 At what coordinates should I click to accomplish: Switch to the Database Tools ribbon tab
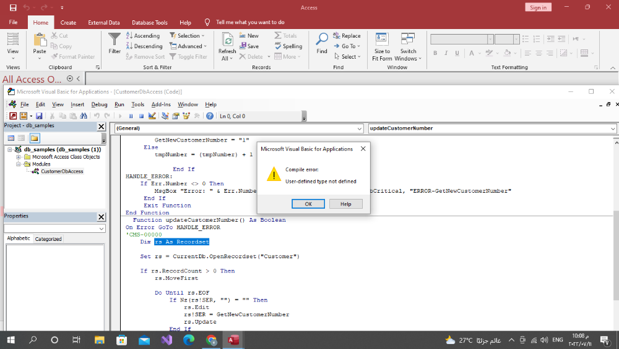[150, 22]
